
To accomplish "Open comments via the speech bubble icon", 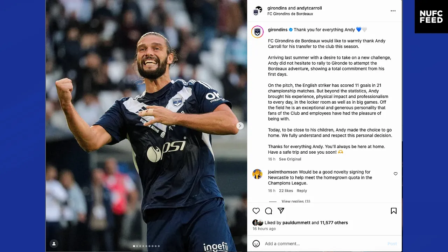I will [x=268, y=211].
